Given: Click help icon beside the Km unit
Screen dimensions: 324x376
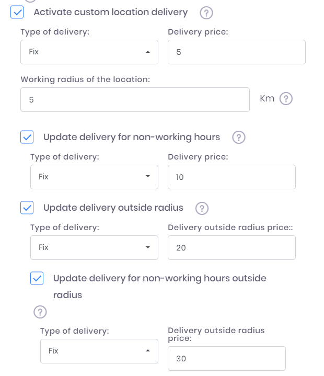Looking at the screenshot, I should [286, 99].
